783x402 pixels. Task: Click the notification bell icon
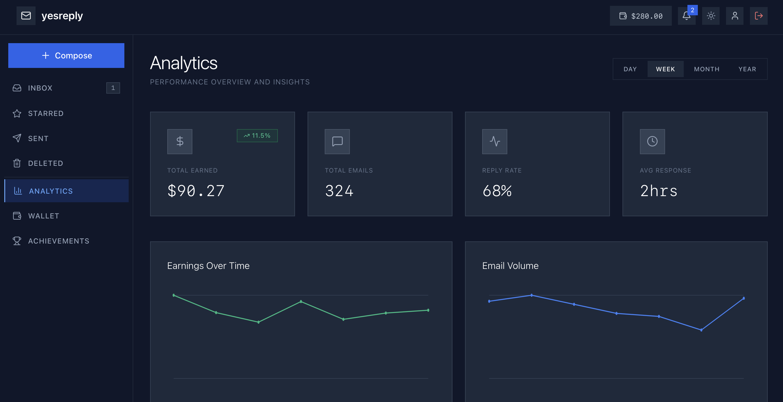click(686, 16)
